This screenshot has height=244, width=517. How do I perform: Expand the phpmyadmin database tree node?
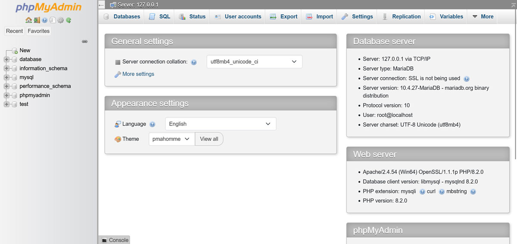(x=6, y=95)
